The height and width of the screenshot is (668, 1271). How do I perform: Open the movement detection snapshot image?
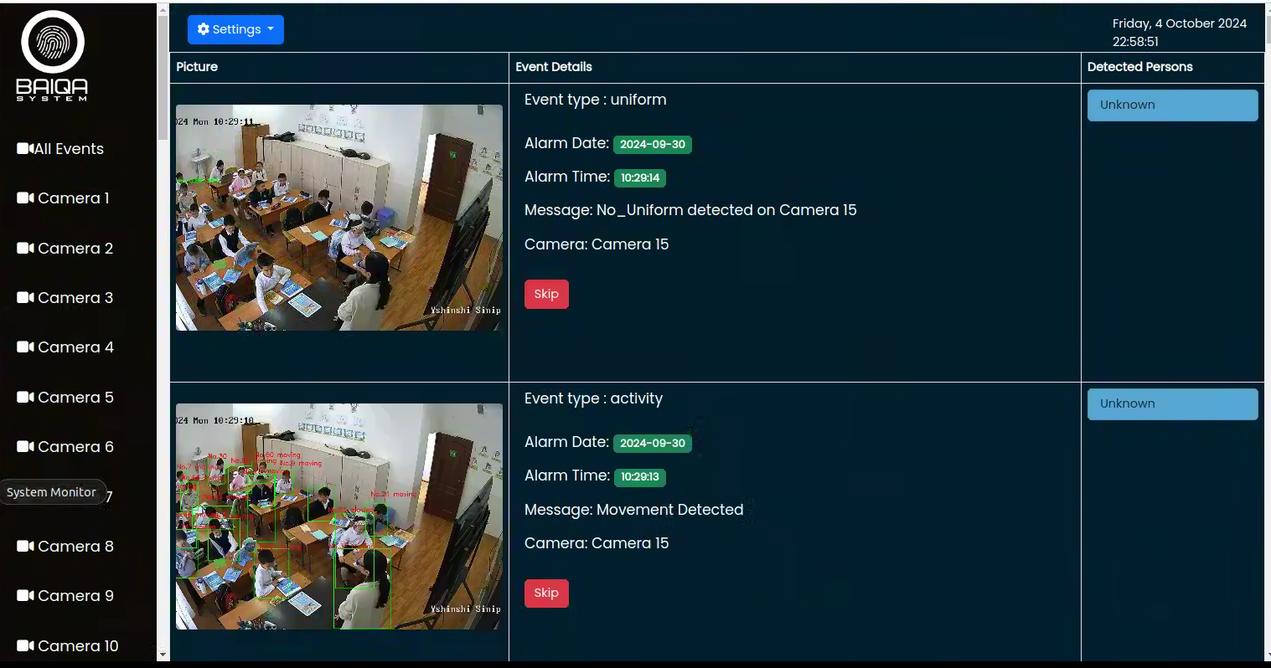[x=338, y=516]
